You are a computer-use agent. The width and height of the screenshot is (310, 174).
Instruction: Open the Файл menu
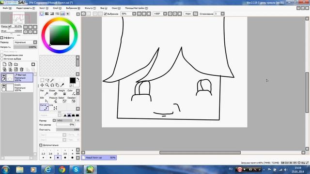coord(7,8)
